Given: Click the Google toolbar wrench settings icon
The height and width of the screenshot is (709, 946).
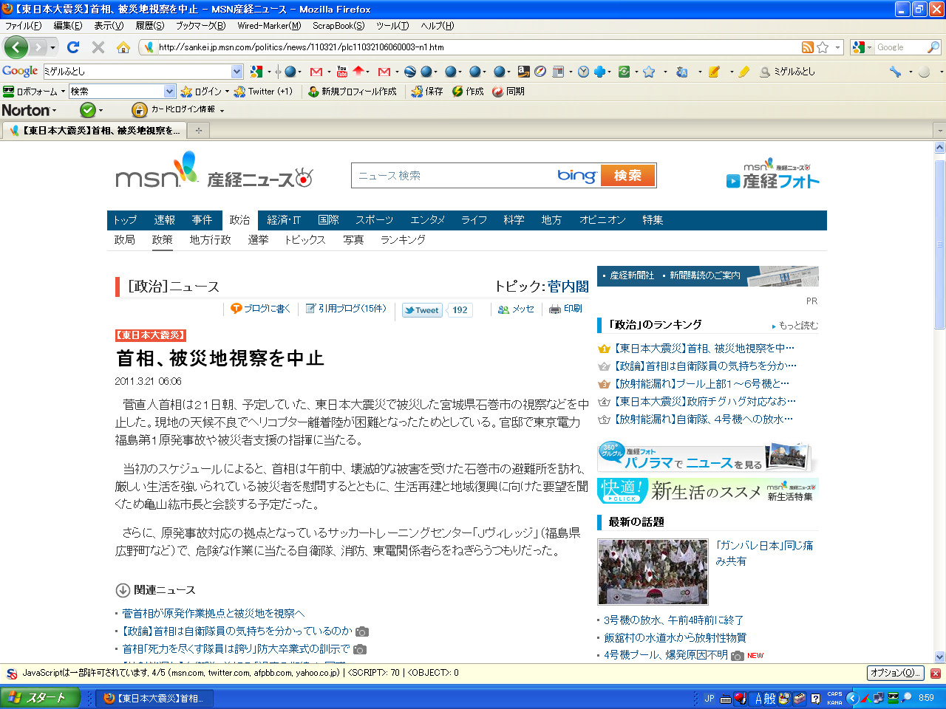Looking at the screenshot, I should click(x=895, y=72).
